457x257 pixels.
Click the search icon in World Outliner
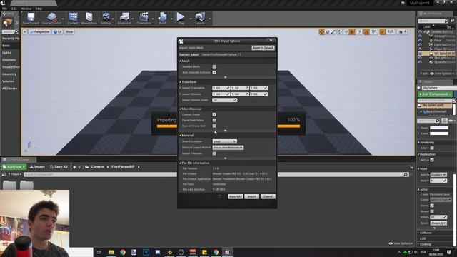[x=446, y=21]
